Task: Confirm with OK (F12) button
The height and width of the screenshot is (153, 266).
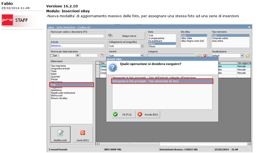Action: (124, 114)
